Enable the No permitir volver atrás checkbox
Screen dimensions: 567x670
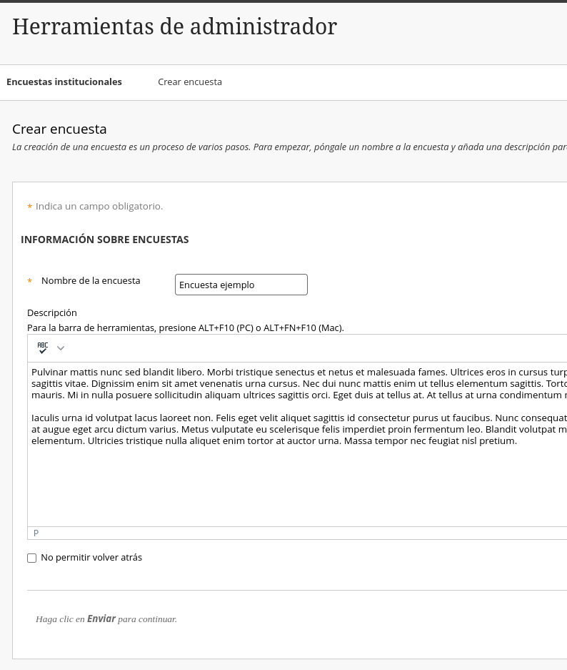point(31,558)
